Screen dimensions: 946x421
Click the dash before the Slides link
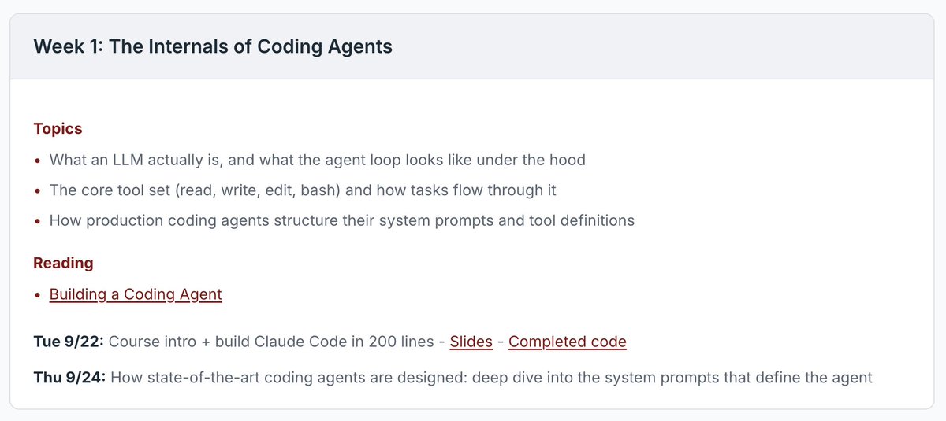[x=441, y=342]
